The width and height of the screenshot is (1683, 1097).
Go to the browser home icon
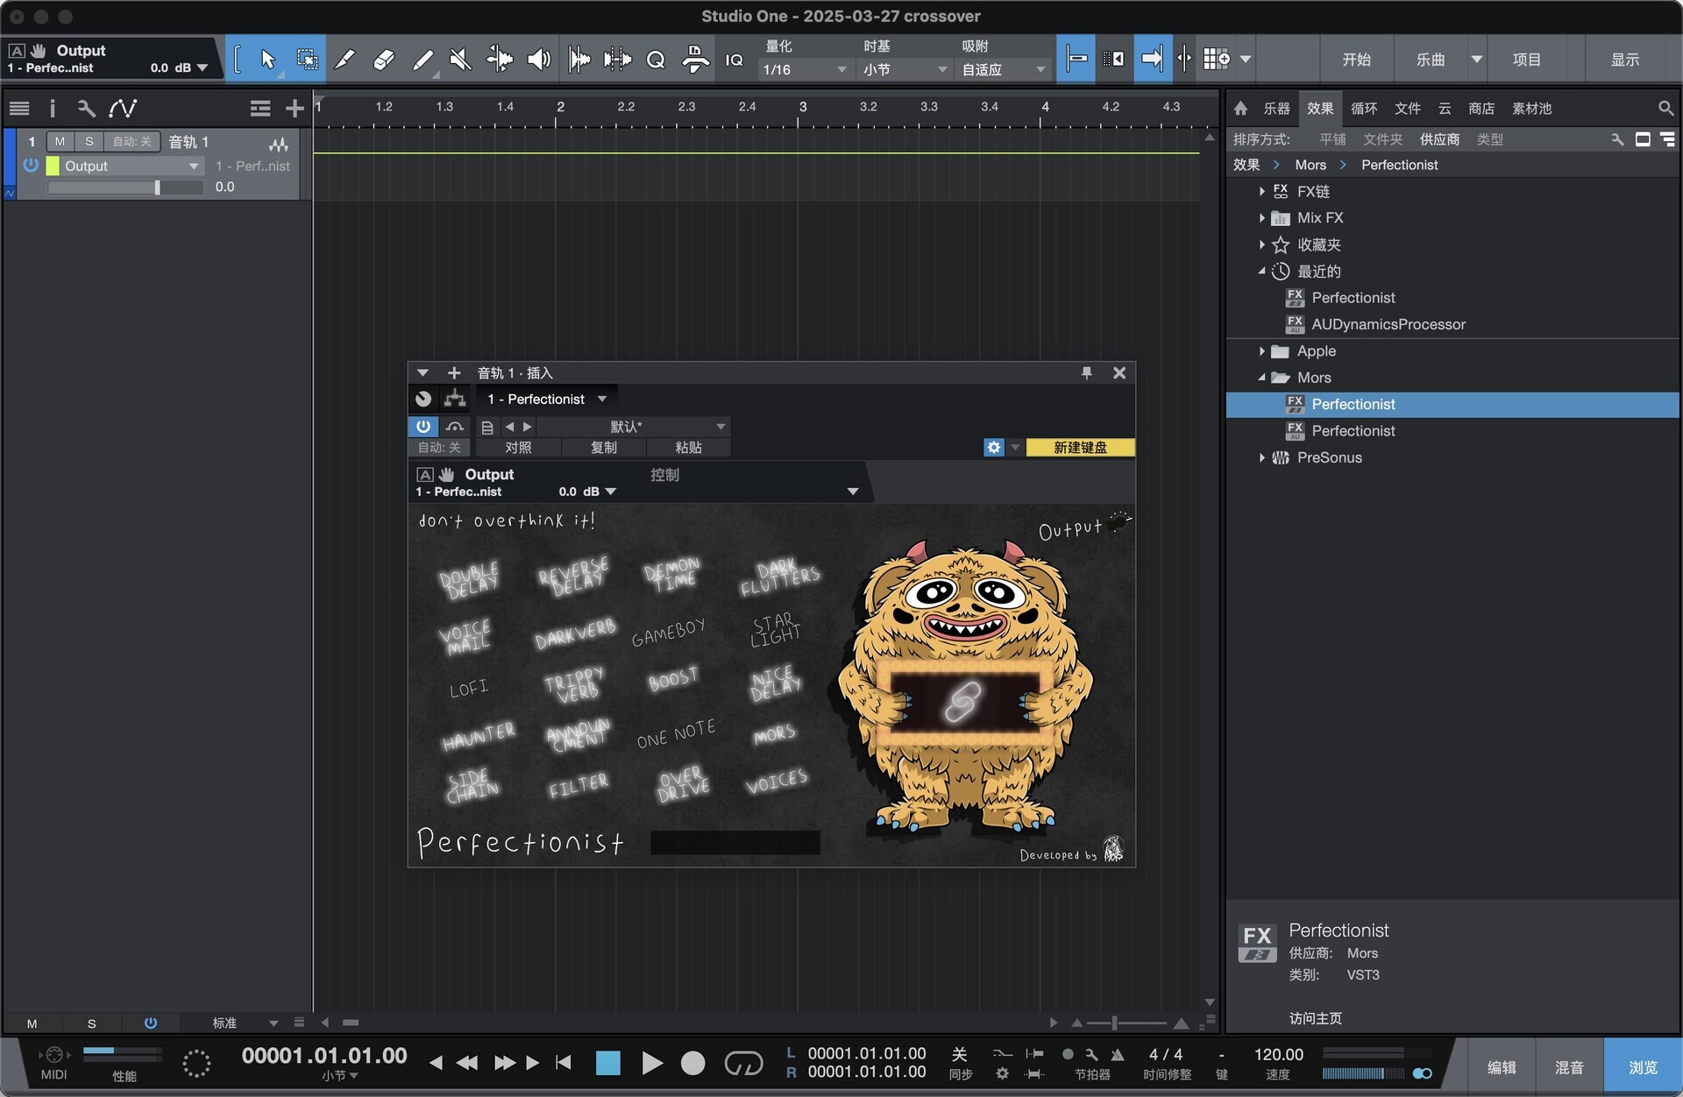tap(1240, 108)
